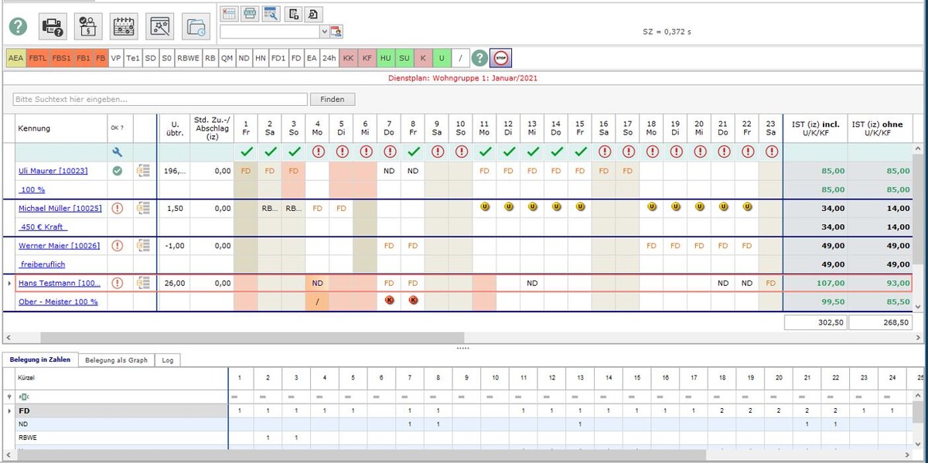This screenshot has height=463, width=928.
Task: Open the Werner Maier [10026] employee link
Action: click(59, 246)
